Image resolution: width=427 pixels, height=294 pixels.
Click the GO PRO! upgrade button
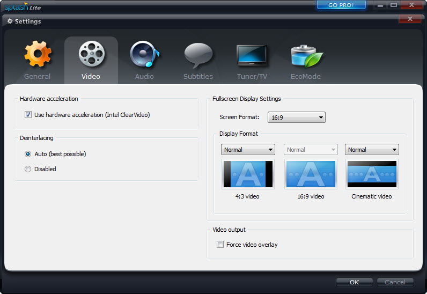pyautogui.click(x=341, y=5)
